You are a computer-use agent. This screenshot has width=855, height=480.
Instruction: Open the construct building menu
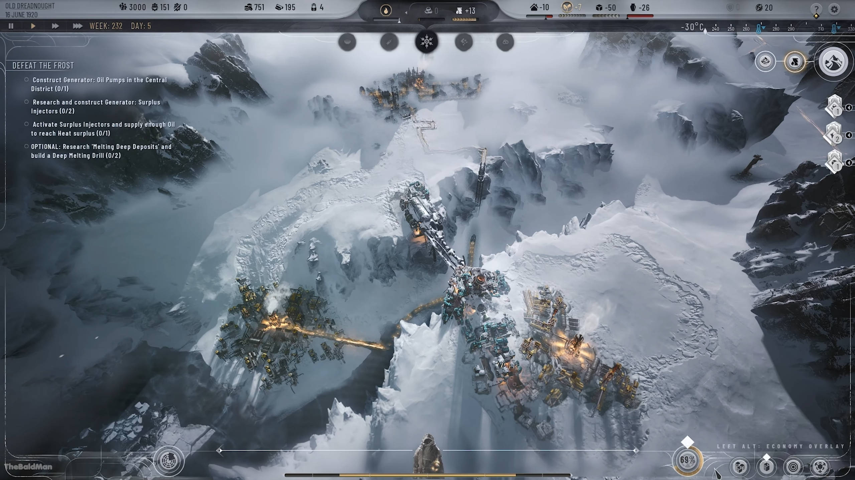766,466
